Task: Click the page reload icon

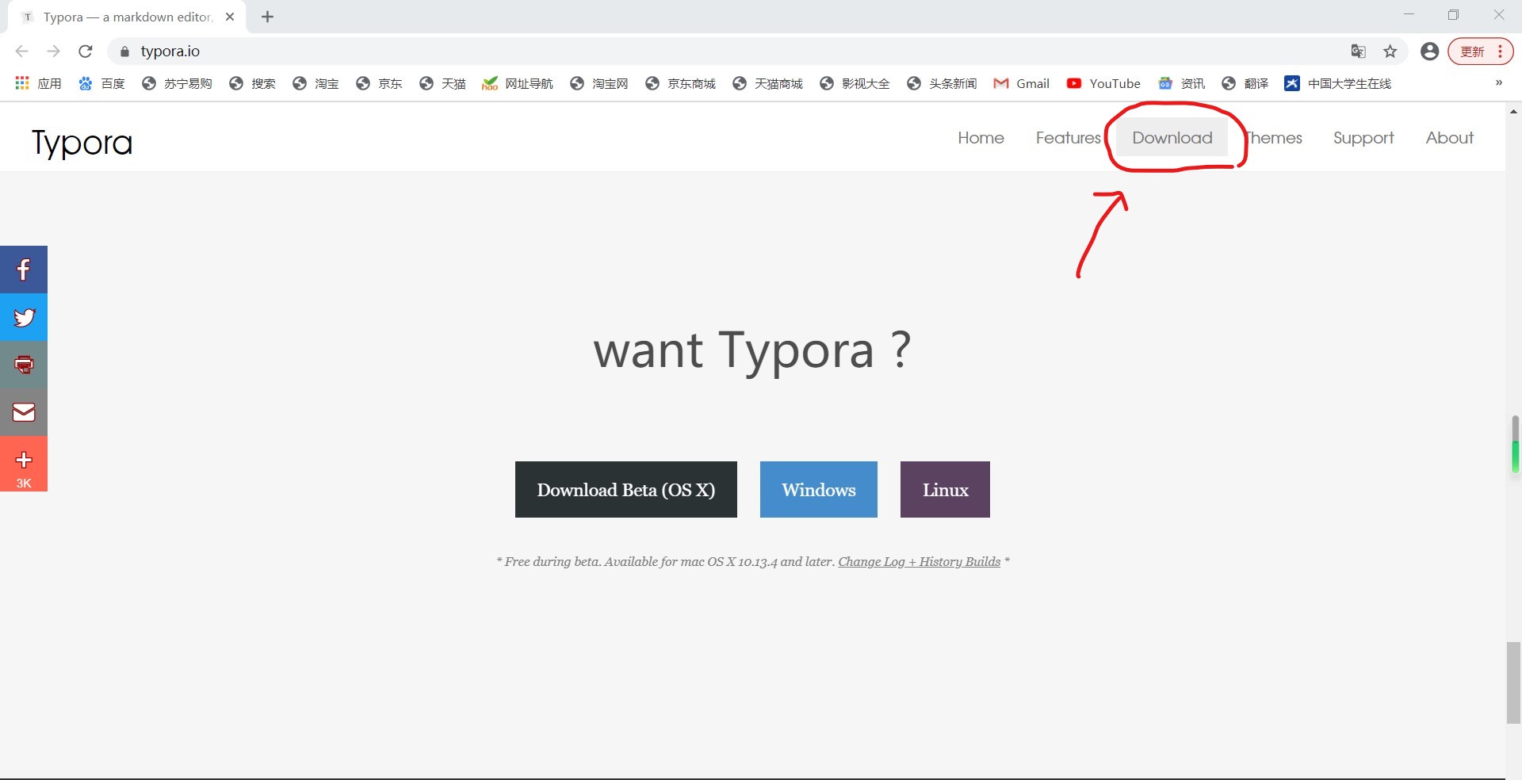Action: tap(85, 51)
